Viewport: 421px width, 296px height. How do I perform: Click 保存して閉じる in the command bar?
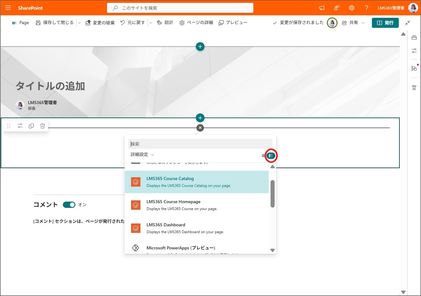click(x=55, y=23)
